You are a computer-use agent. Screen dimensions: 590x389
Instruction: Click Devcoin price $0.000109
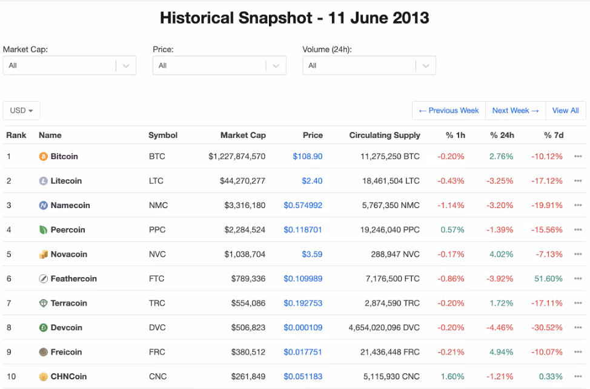[x=303, y=327]
